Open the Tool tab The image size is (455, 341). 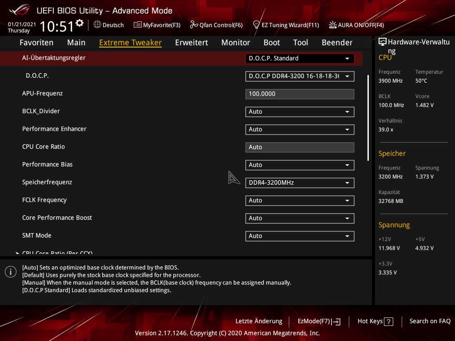[x=300, y=43]
